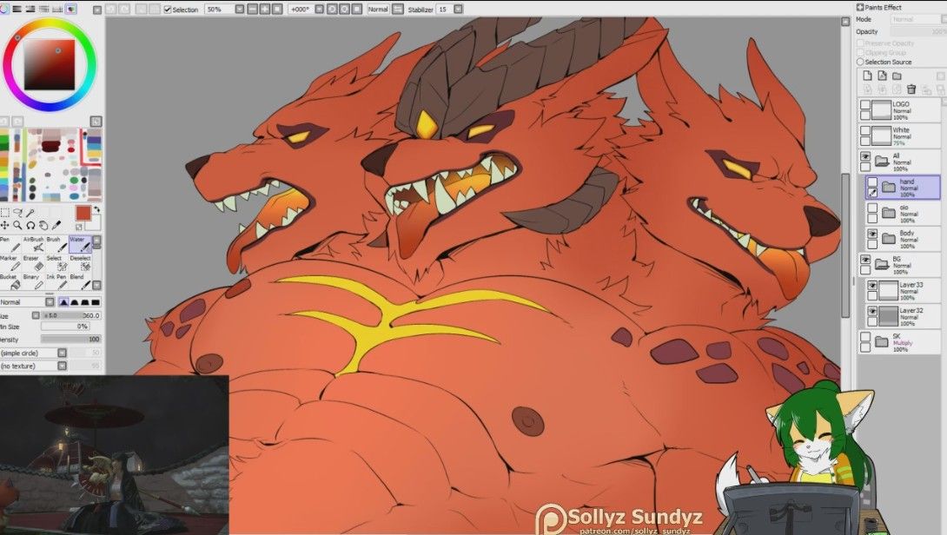Click the red foreground color swatch
947x535 pixels.
83,213
